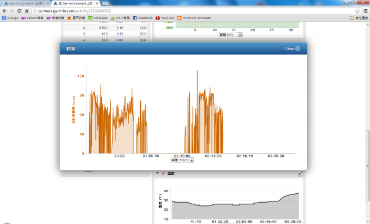The image size is (370, 224).
Task: Click lap 2 row value 19.0
Action: [143, 28]
